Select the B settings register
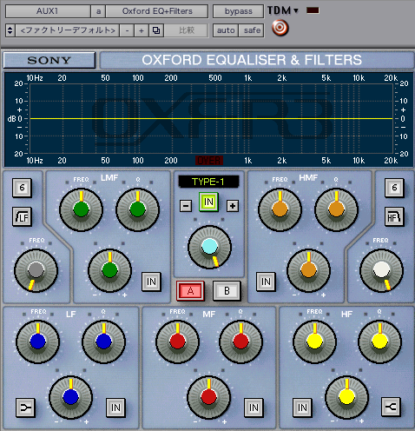 [227, 291]
